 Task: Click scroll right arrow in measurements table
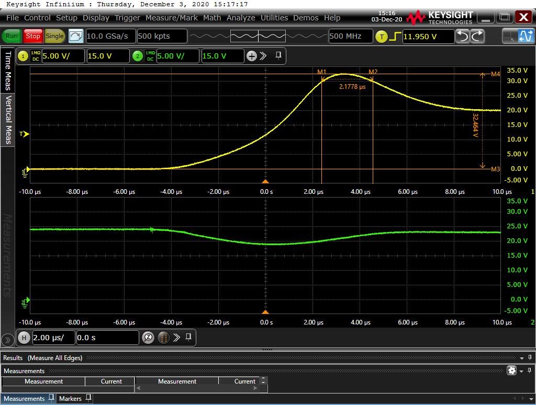pos(255,388)
